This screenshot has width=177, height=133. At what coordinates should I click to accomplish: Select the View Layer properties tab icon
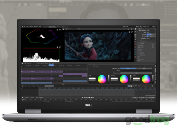click(135, 40)
